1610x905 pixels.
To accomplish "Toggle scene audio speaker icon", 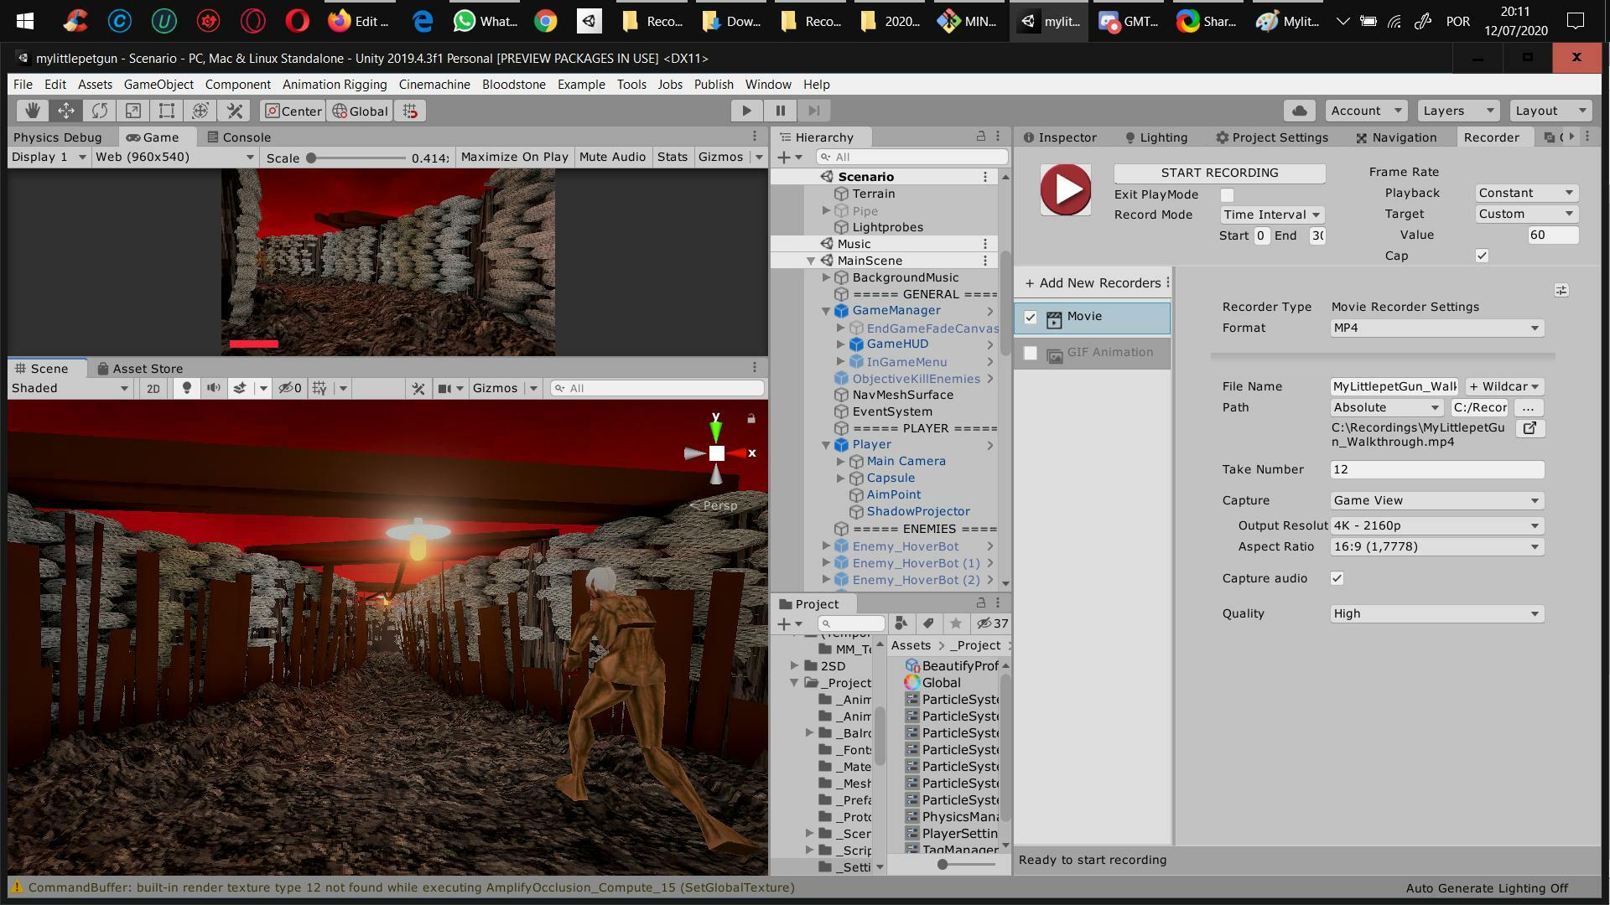I will [214, 388].
